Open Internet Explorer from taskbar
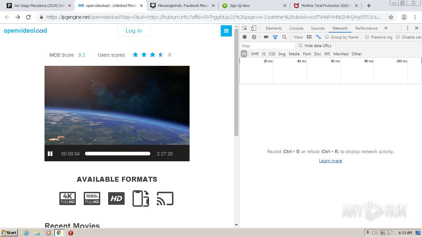This screenshot has width=422, height=237. 26,233
